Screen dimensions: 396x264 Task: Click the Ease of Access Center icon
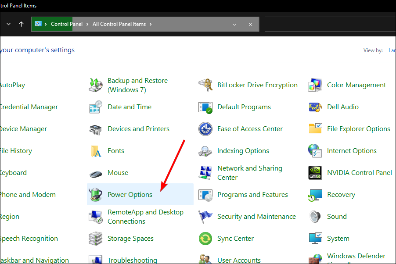click(205, 129)
